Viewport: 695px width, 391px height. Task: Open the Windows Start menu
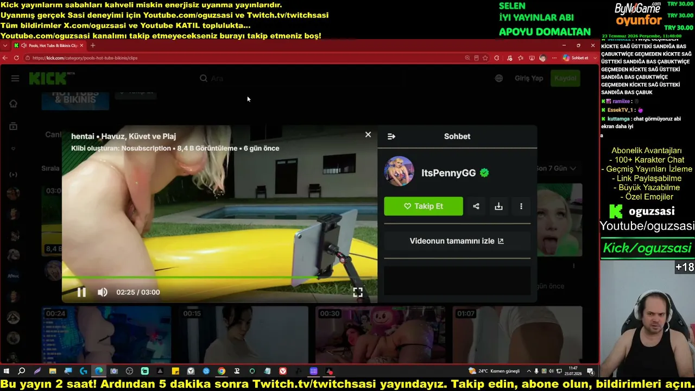pos(7,371)
